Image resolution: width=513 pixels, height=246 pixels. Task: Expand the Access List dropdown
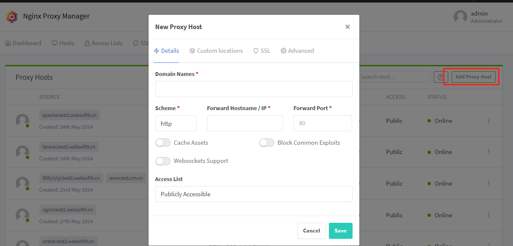coord(254,194)
